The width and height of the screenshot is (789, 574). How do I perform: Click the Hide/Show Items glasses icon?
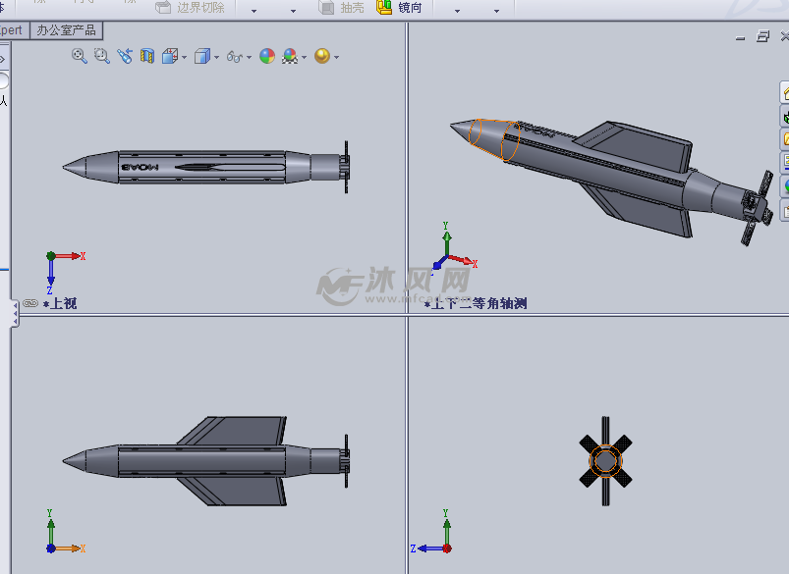235,56
